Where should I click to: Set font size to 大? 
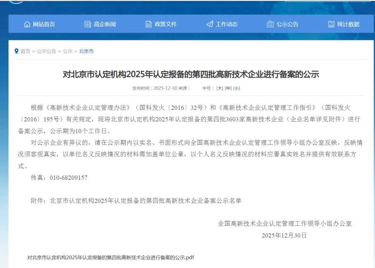click(220, 88)
